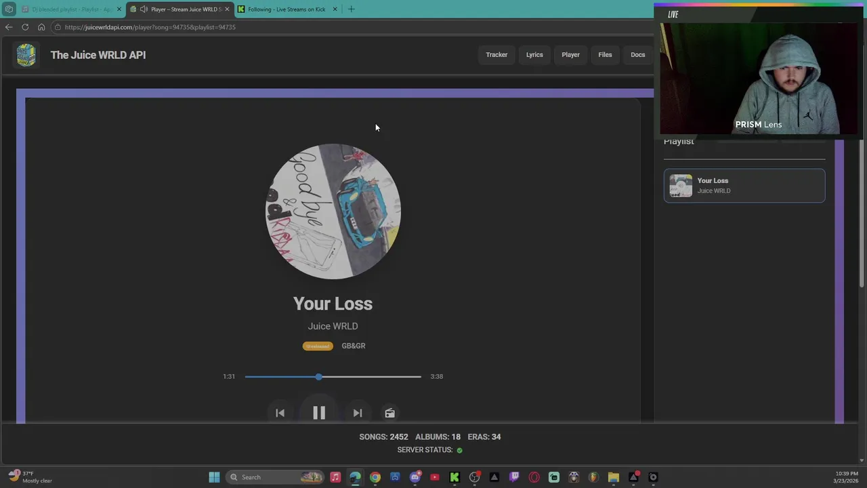867x488 pixels.
Task: Click the address bar URL field
Action: (352, 27)
